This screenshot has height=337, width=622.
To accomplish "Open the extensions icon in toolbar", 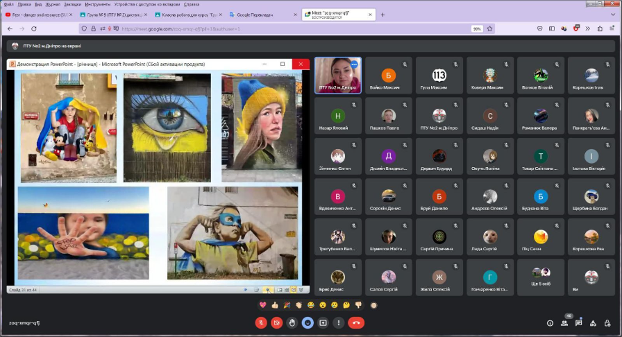I will [600, 28].
